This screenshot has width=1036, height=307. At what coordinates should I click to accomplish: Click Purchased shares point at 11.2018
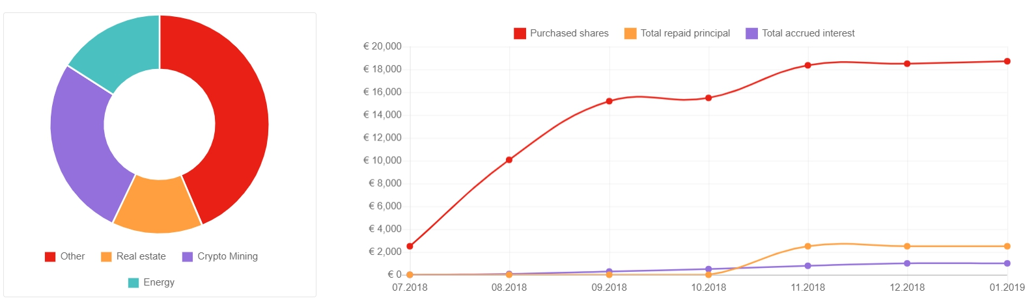(807, 65)
